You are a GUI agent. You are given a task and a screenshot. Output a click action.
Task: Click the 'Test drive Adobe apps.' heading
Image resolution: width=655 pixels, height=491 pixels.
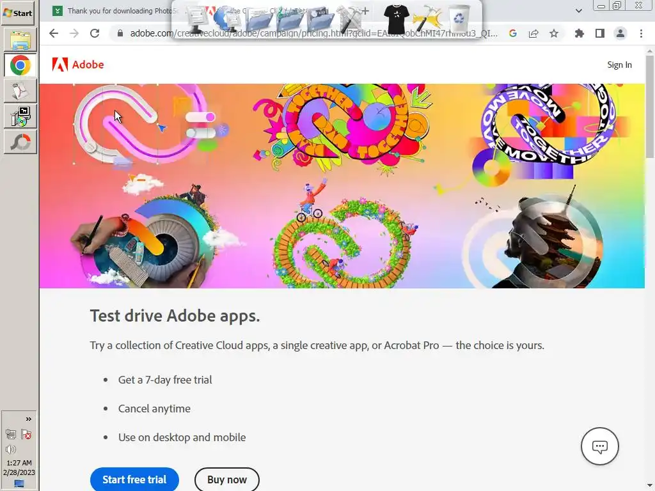click(175, 316)
